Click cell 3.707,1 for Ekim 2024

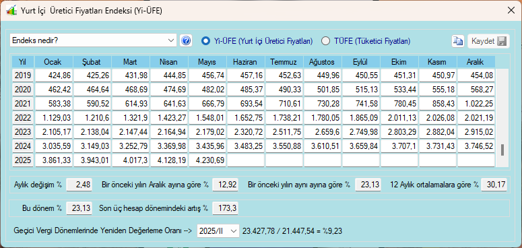click(399, 146)
